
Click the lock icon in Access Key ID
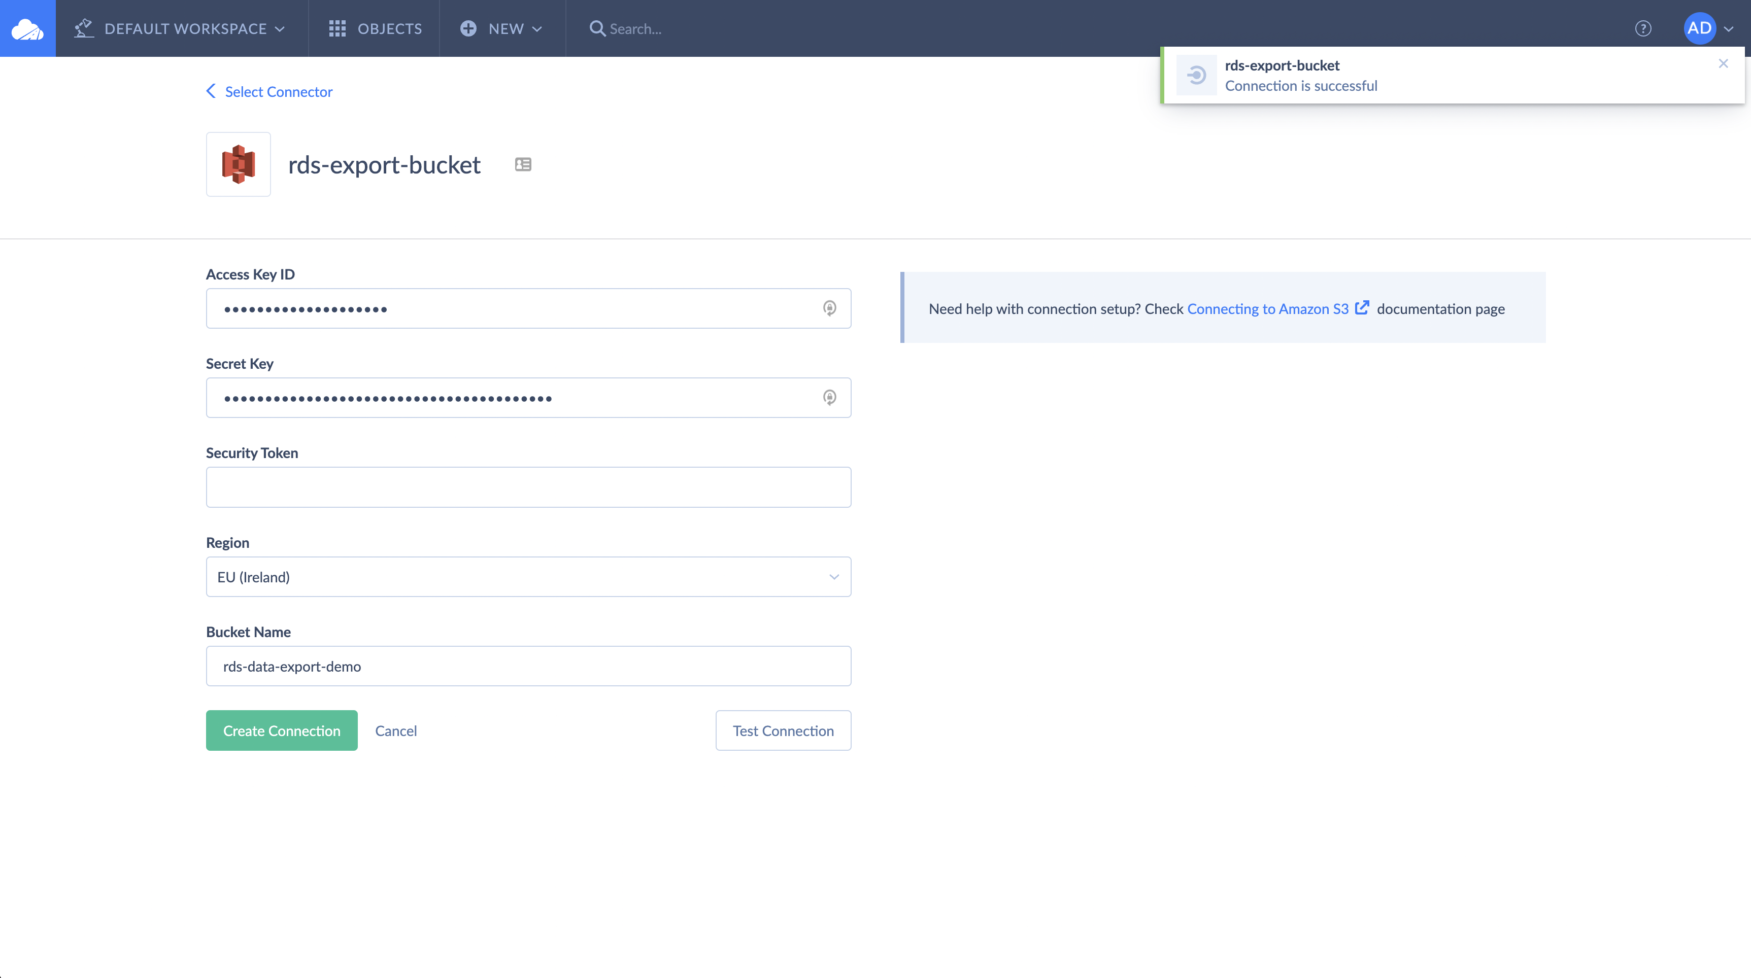829,308
